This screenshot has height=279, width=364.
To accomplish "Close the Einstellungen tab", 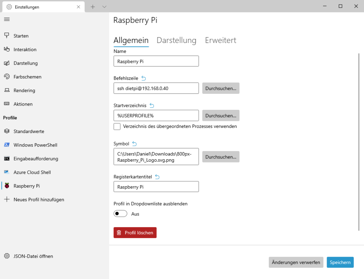I will click(79, 7).
